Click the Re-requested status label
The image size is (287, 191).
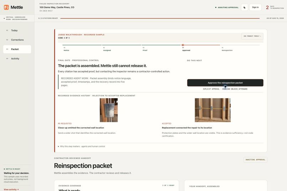65,123
